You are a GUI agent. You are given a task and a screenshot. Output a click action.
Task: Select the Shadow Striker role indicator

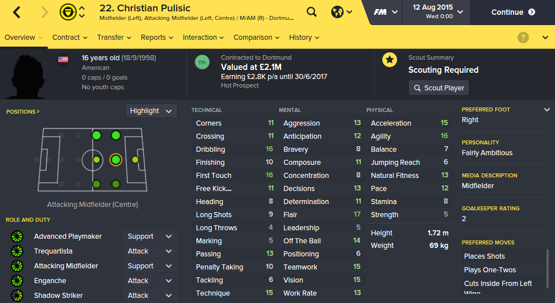point(17,296)
